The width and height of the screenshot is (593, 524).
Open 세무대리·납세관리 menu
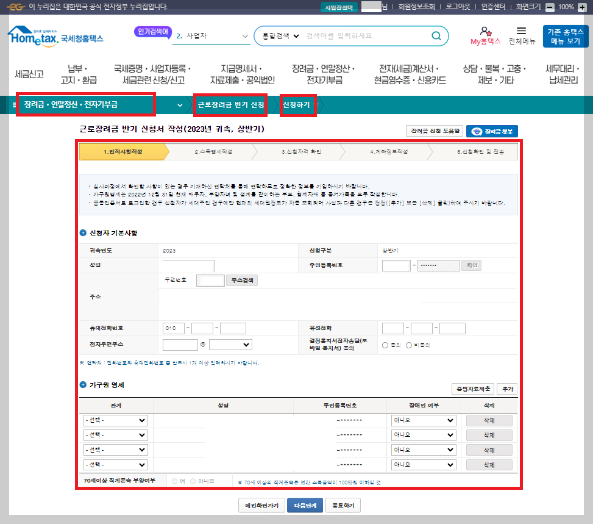coord(563,74)
